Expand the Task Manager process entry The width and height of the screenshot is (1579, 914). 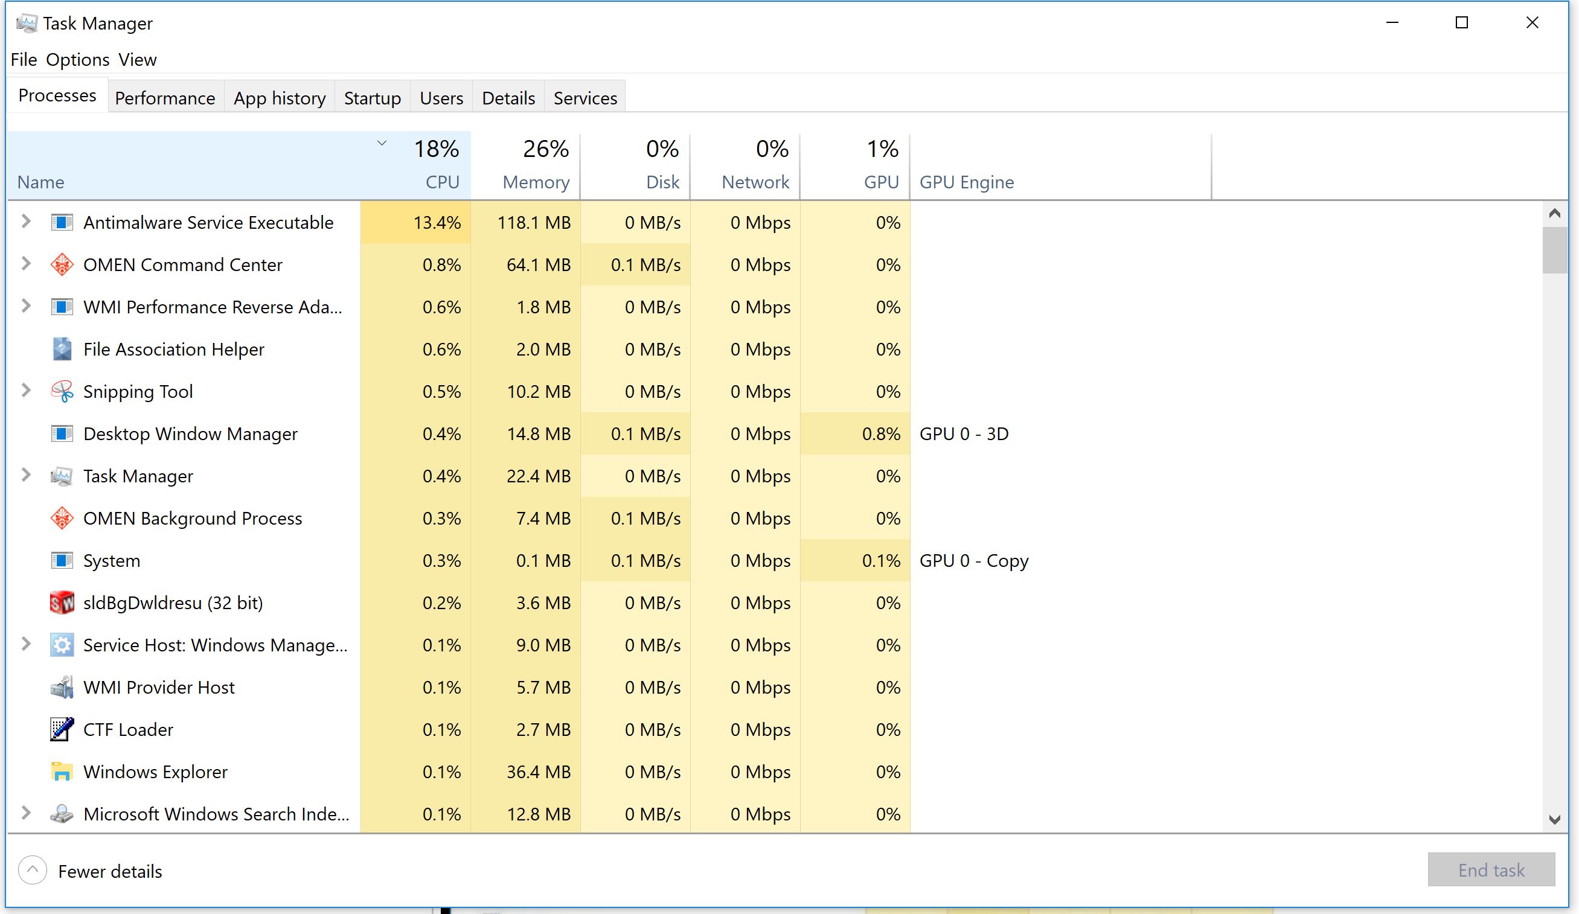click(26, 475)
